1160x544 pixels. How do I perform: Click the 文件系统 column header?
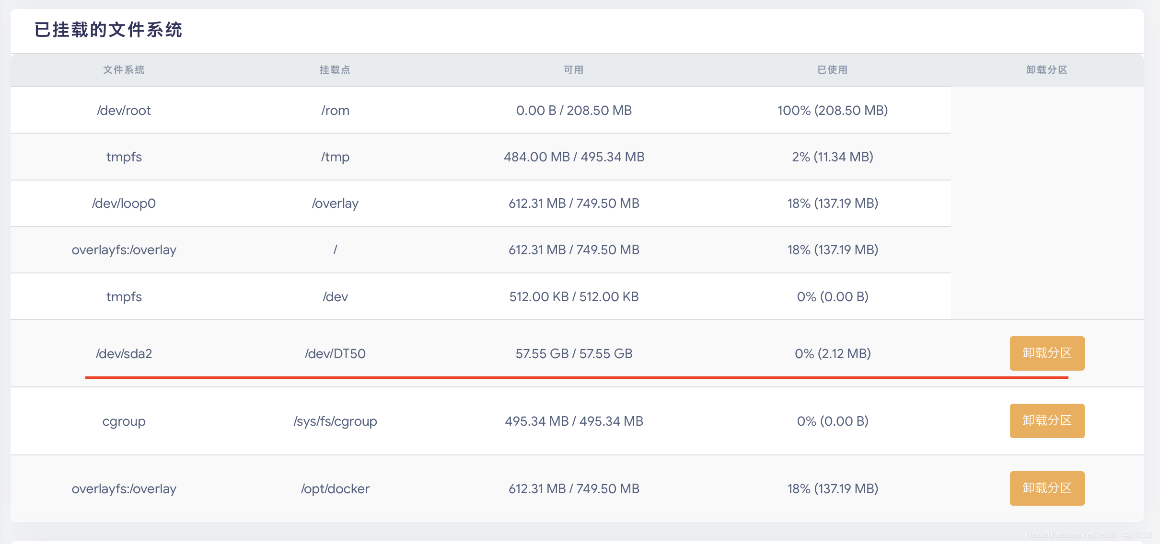coord(124,70)
